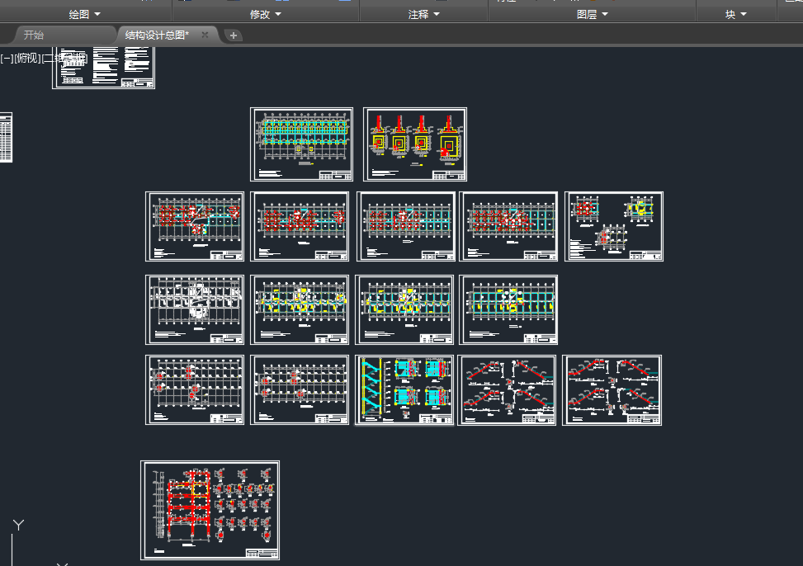The width and height of the screenshot is (803, 566).
Task: Select the sheet containing three small plans
Action: (x=613, y=226)
